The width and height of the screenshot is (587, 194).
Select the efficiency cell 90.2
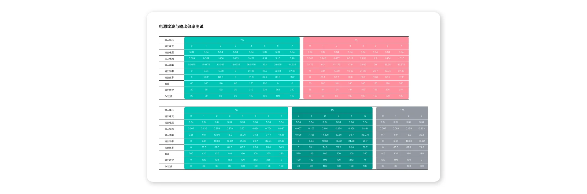click(206, 77)
